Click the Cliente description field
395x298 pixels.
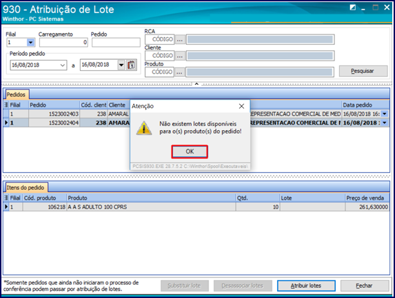[260, 56]
